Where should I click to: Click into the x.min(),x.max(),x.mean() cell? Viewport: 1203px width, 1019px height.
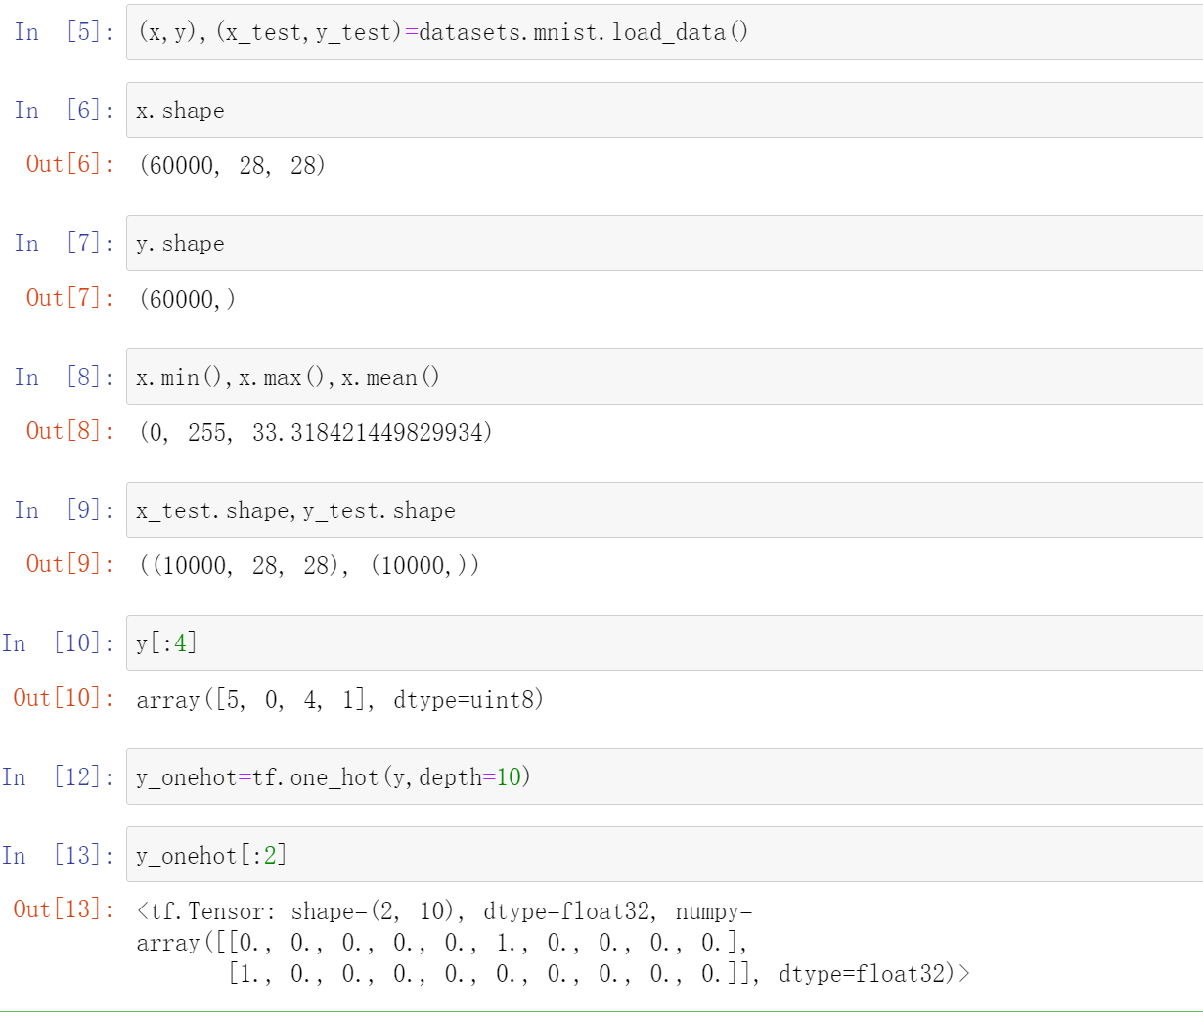pos(665,377)
